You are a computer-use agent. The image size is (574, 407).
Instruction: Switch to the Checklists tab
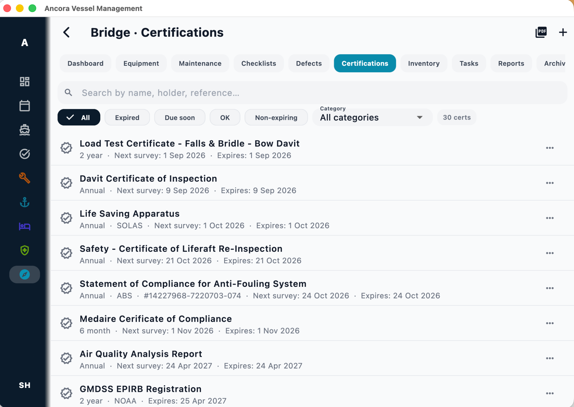259,63
